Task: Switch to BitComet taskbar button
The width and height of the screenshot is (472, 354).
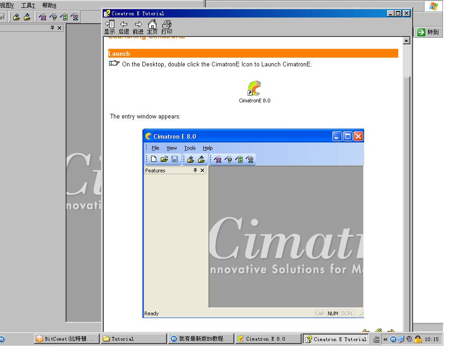Action: pos(66,339)
